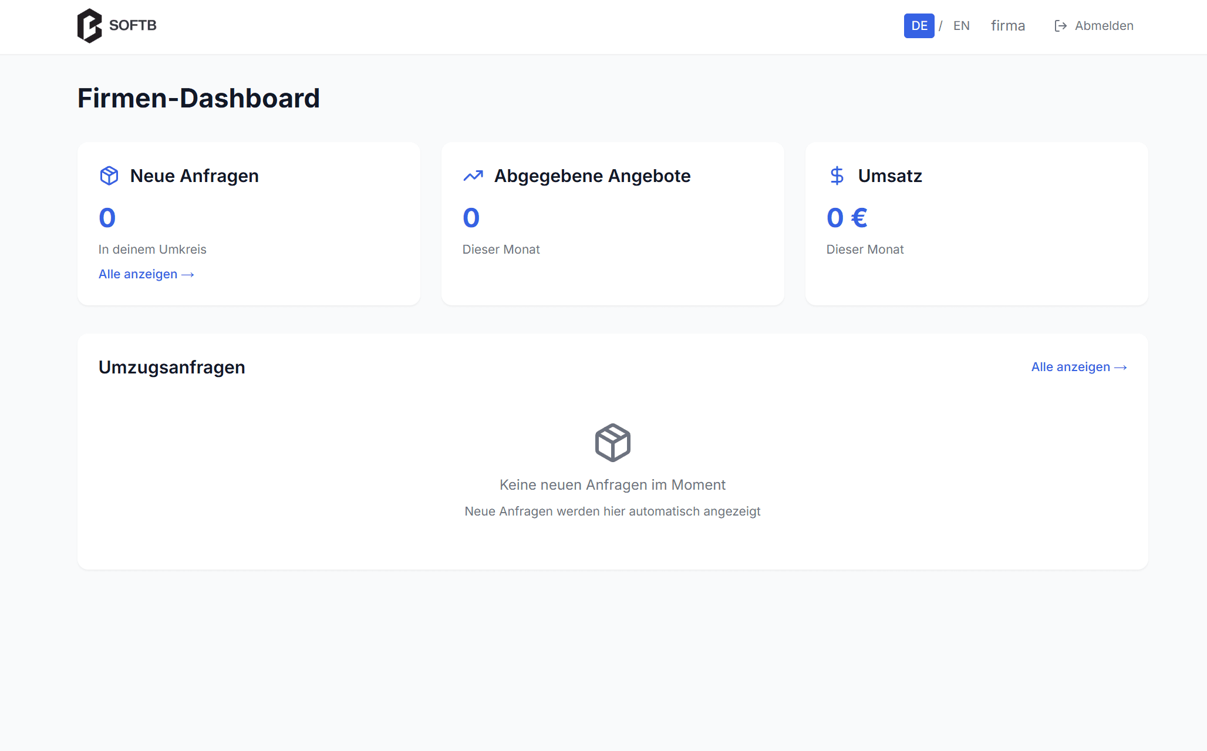Open Alle anzeigen link in Umzugsanfragen section
The height and width of the screenshot is (751, 1207).
(x=1078, y=367)
